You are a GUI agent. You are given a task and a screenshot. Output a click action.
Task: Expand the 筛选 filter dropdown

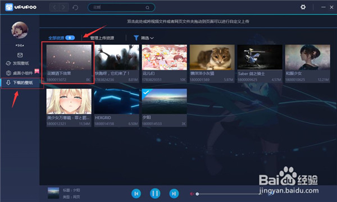point(144,38)
